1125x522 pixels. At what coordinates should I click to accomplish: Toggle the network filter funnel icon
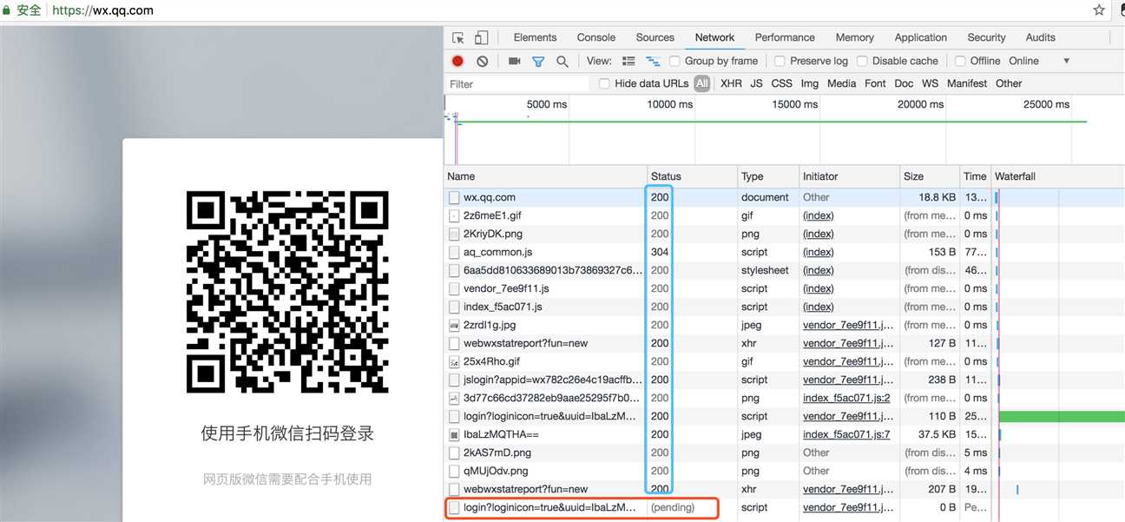pos(538,62)
